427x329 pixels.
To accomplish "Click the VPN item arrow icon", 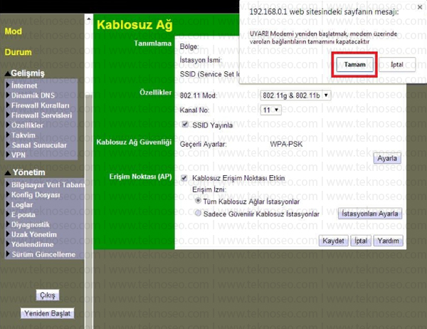I will tap(8, 155).
